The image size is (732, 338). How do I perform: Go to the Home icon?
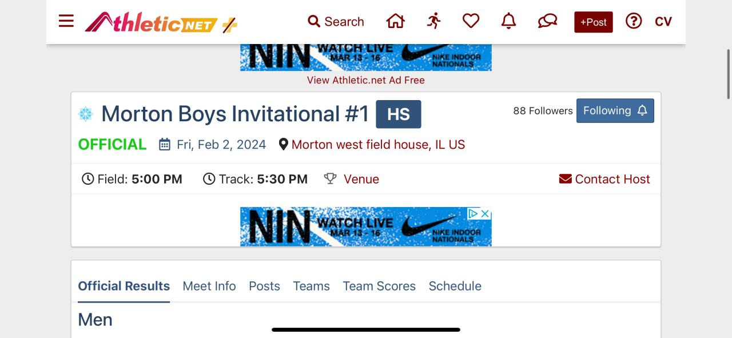[x=395, y=22]
